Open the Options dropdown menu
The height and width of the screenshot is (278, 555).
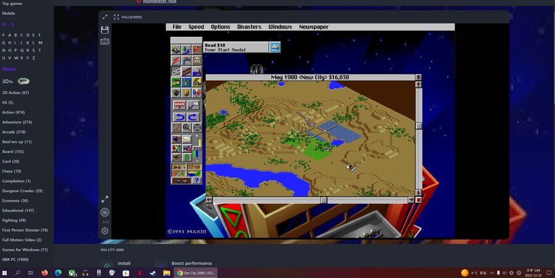coord(220,27)
